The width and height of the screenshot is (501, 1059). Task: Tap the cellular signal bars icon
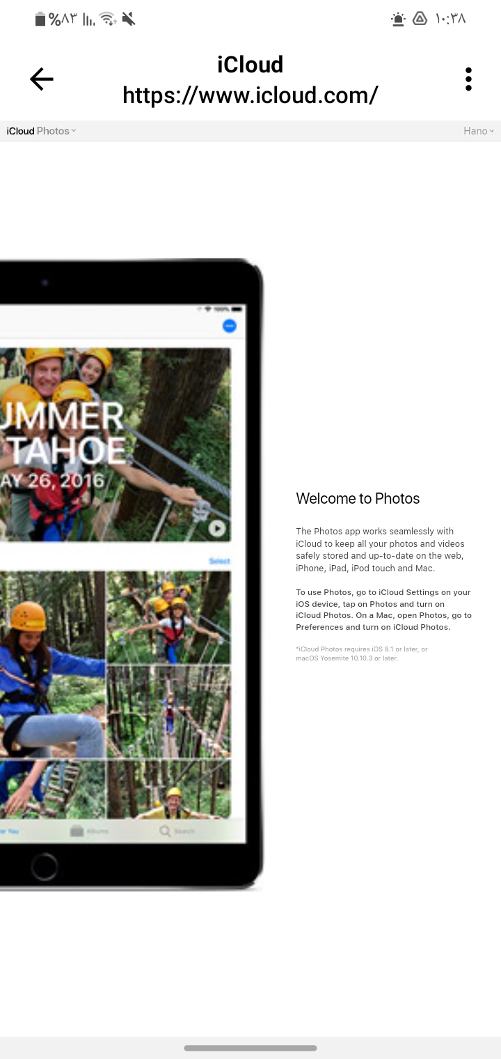tap(88, 20)
